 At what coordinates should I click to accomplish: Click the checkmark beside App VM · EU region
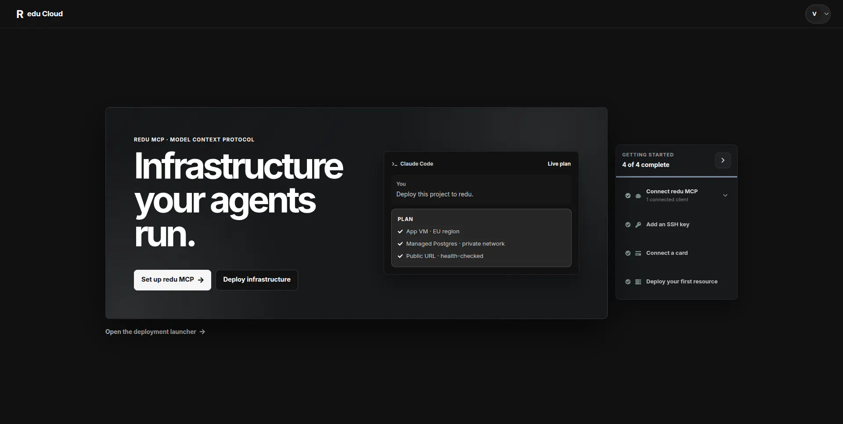(400, 232)
